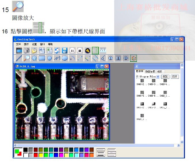The width and height of the screenshot is (195, 163).
Task: Select the ellipse drawing tool
Action: point(65,58)
